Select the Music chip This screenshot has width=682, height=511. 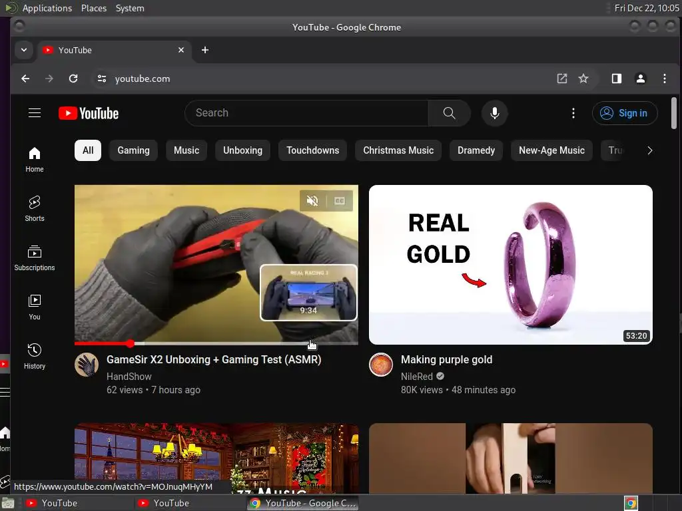click(x=186, y=150)
